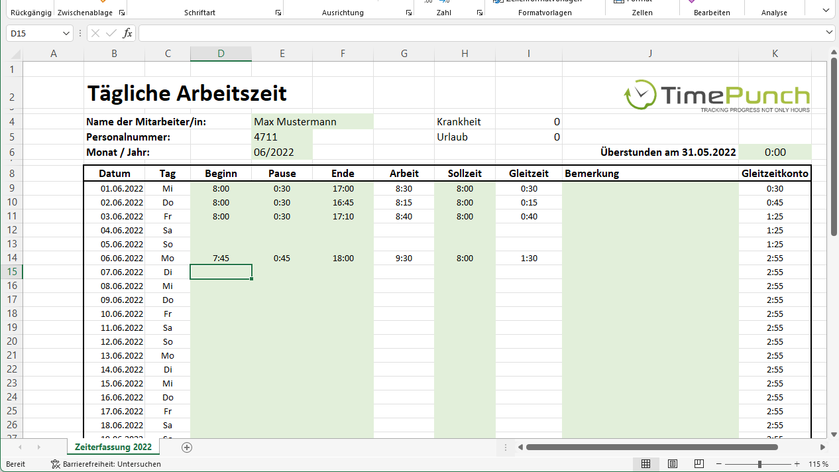Screen dimensions: 839x472
Task: Switch to Page Break Preview icon
Action: point(699,464)
